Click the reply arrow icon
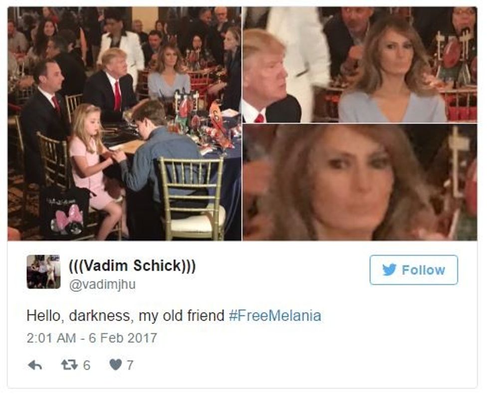 35,365
